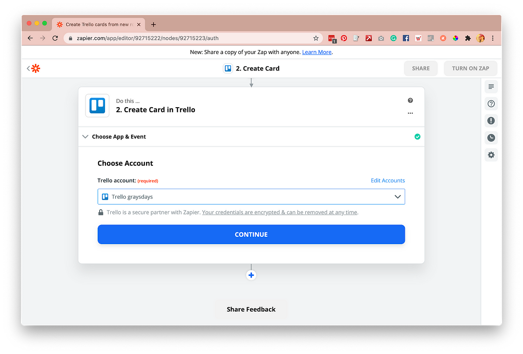
Task: Open the Chrome profile avatar
Action: tap(481, 38)
